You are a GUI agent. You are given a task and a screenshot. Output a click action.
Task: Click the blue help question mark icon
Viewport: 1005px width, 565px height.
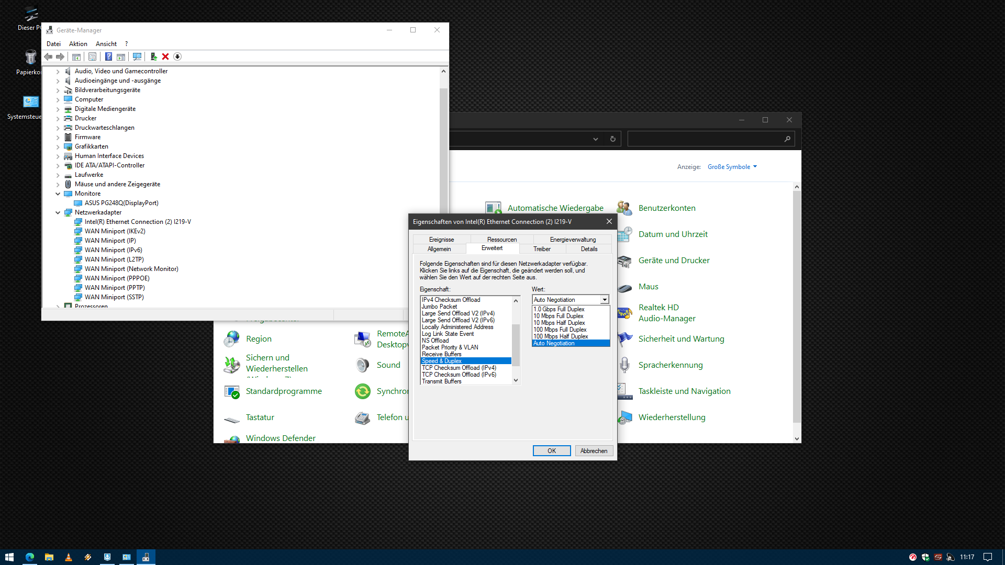click(x=108, y=56)
